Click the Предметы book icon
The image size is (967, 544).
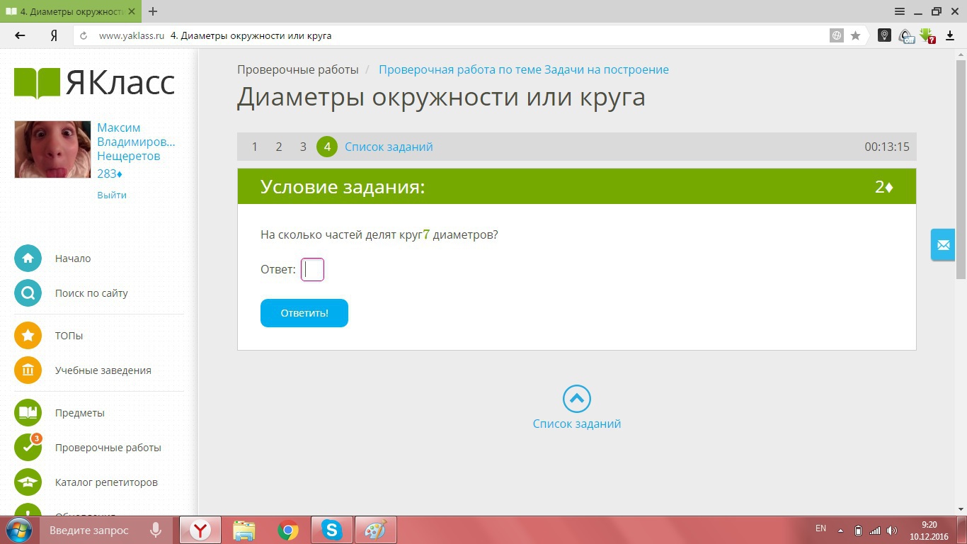28,413
